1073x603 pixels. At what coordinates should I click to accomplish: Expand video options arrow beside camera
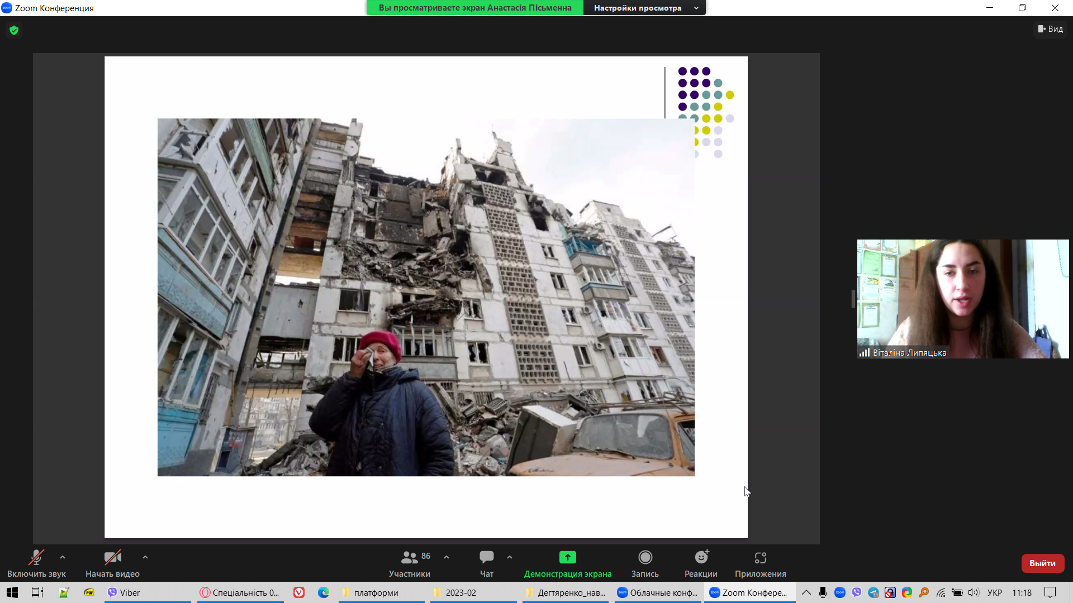[145, 557]
